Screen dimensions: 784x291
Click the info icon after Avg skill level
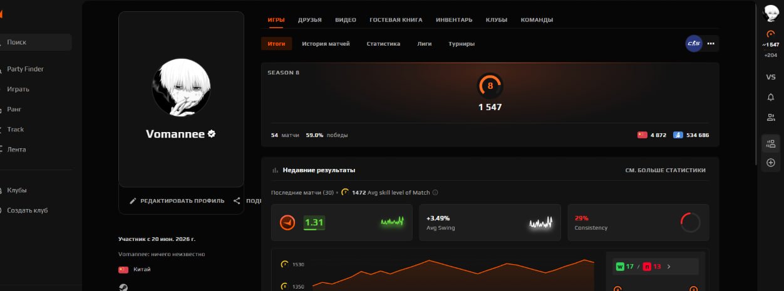tap(435, 193)
